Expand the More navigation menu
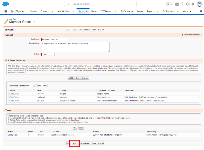 (187, 11)
